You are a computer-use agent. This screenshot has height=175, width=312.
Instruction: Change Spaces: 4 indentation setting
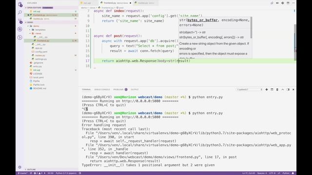(262, 173)
